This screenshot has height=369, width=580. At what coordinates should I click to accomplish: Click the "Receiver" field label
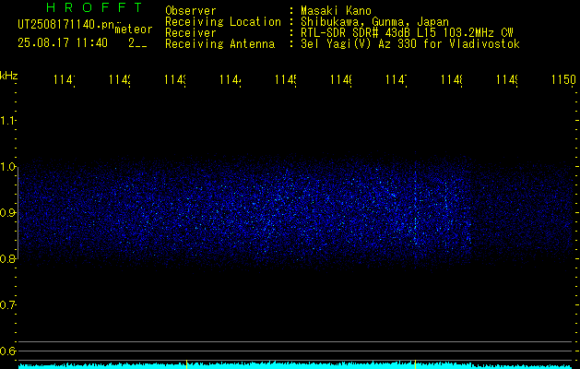191,33
